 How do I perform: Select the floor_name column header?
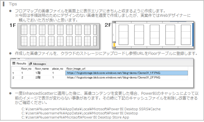[x=42, y=69]
